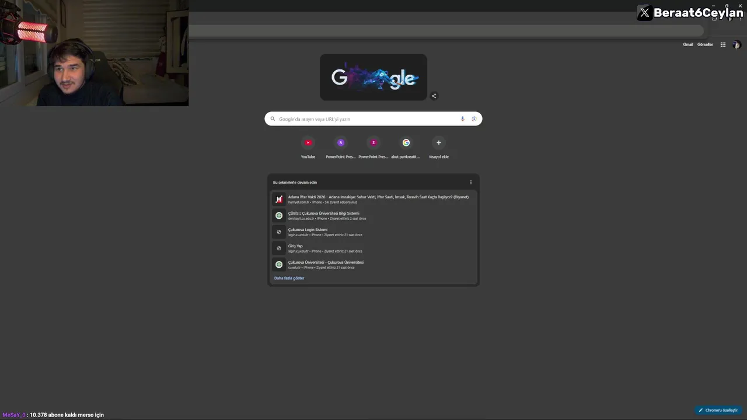Open Çukurova Üniversitesi - Çukurova Üniversitesi entry
Screen dimensions: 747x420
(x=373, y=264)
